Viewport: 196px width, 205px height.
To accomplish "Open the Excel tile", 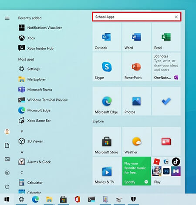I will 166,37.
